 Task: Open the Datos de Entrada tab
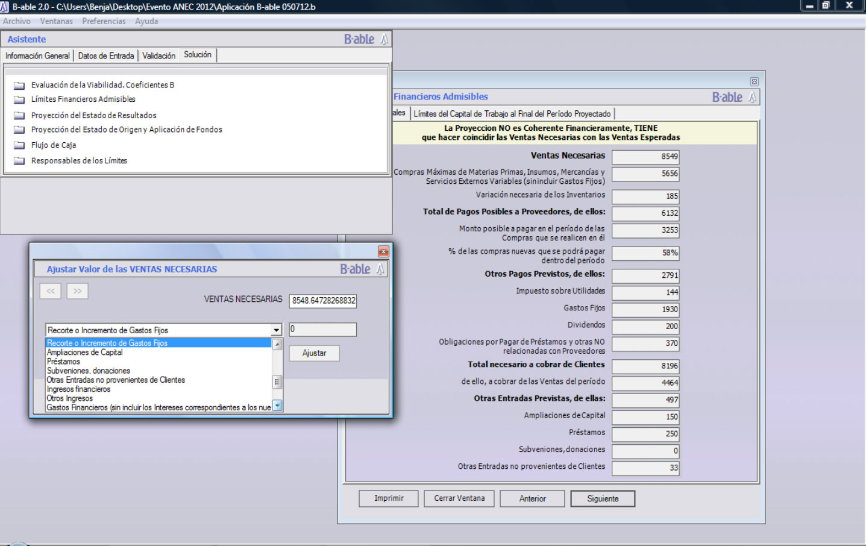coord(106,56)
